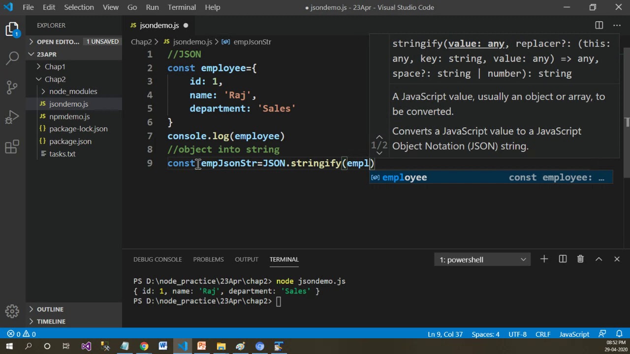Change the UTF-8 file encoding
The height and width of the screenshot is (354, 630).
(x=517, y=334)
